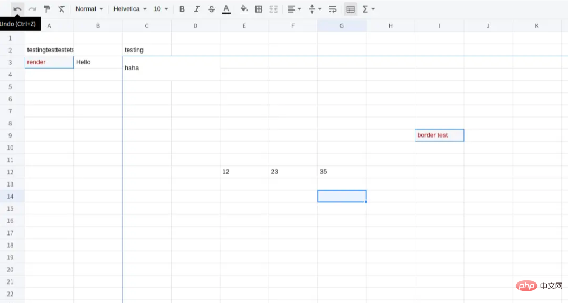568x303 pixels.
Task: Click the red 'render' cell
Action: (49, 62)
